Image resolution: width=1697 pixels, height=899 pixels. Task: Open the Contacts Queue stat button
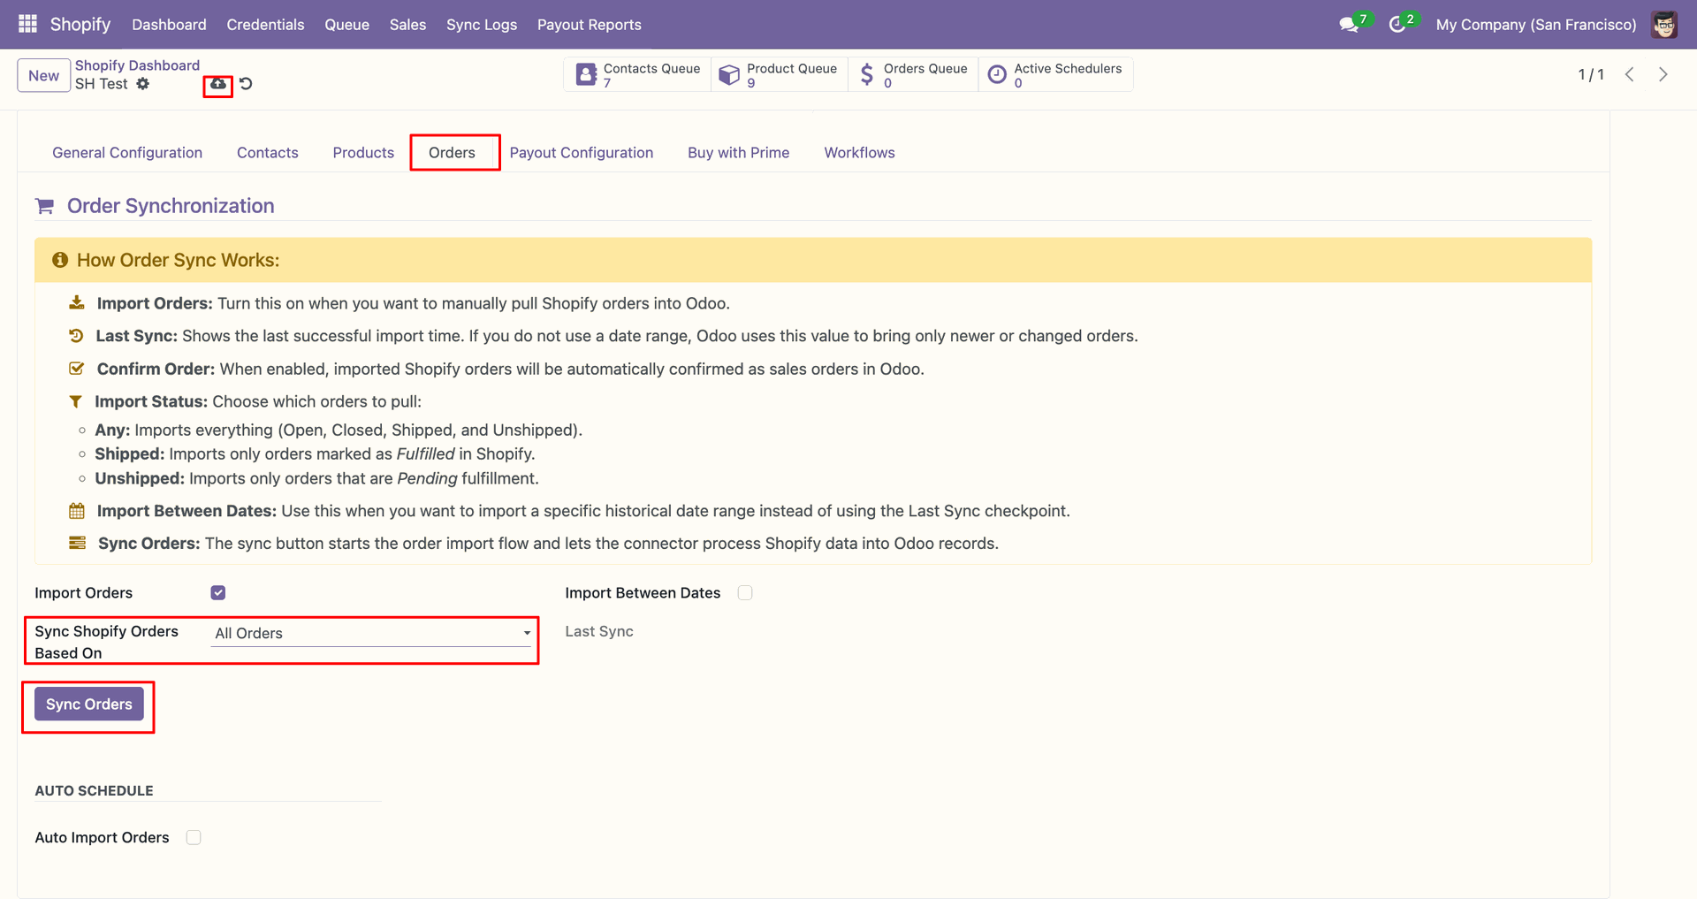[637, 75]
